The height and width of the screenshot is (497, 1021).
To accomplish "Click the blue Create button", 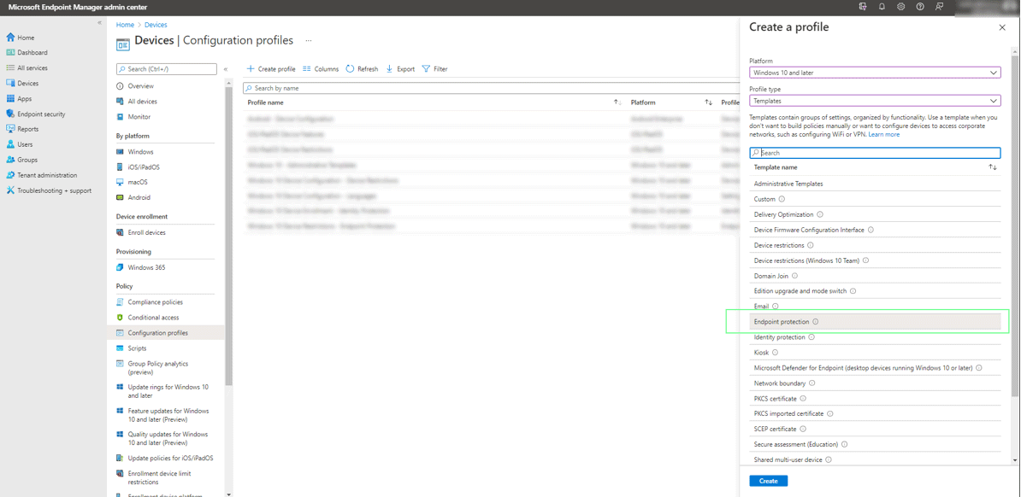I will point(768,481).
